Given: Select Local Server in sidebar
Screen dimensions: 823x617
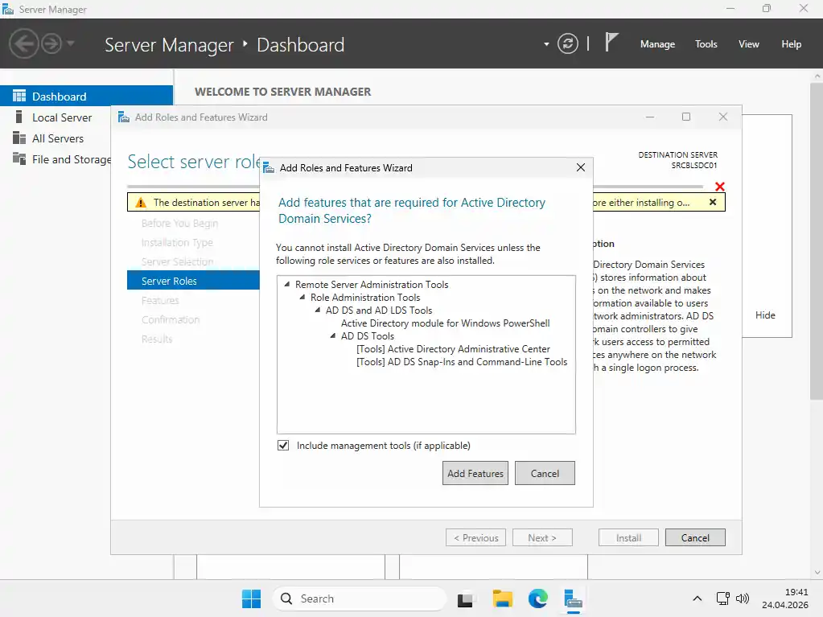Looking at the screenshot, I should click(62, 117).
